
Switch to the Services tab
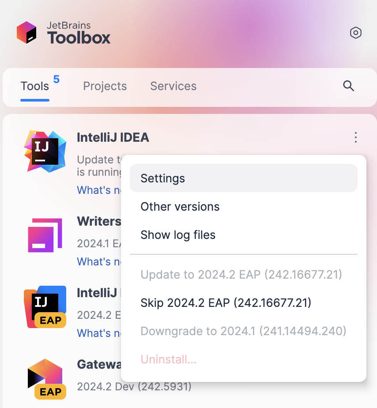(173, 86)
